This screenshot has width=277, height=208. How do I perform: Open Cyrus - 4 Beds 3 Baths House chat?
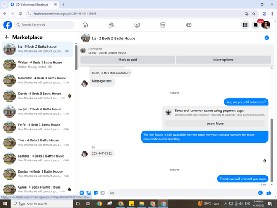coord(37,189)
